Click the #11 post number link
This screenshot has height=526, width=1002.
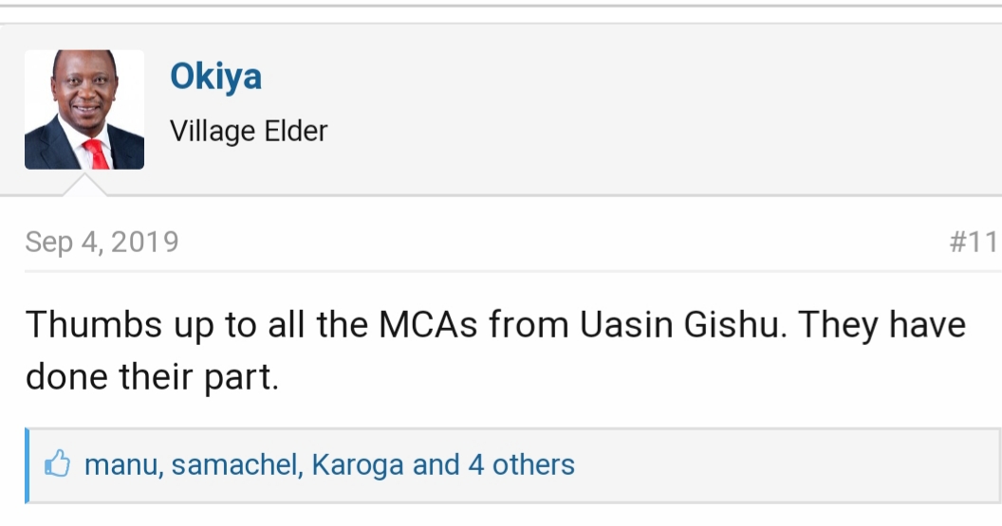click(973, 243)
